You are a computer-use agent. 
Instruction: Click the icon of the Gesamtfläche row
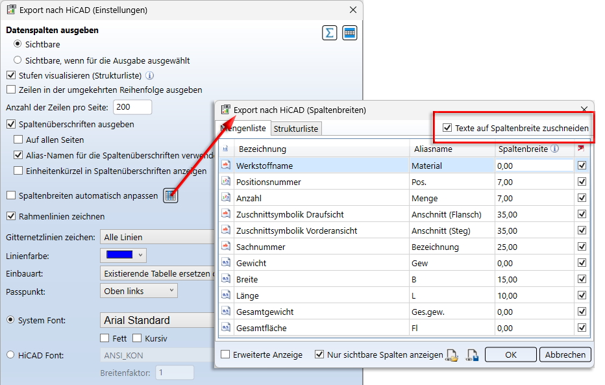pyautogui.click(x=226, y=327)
